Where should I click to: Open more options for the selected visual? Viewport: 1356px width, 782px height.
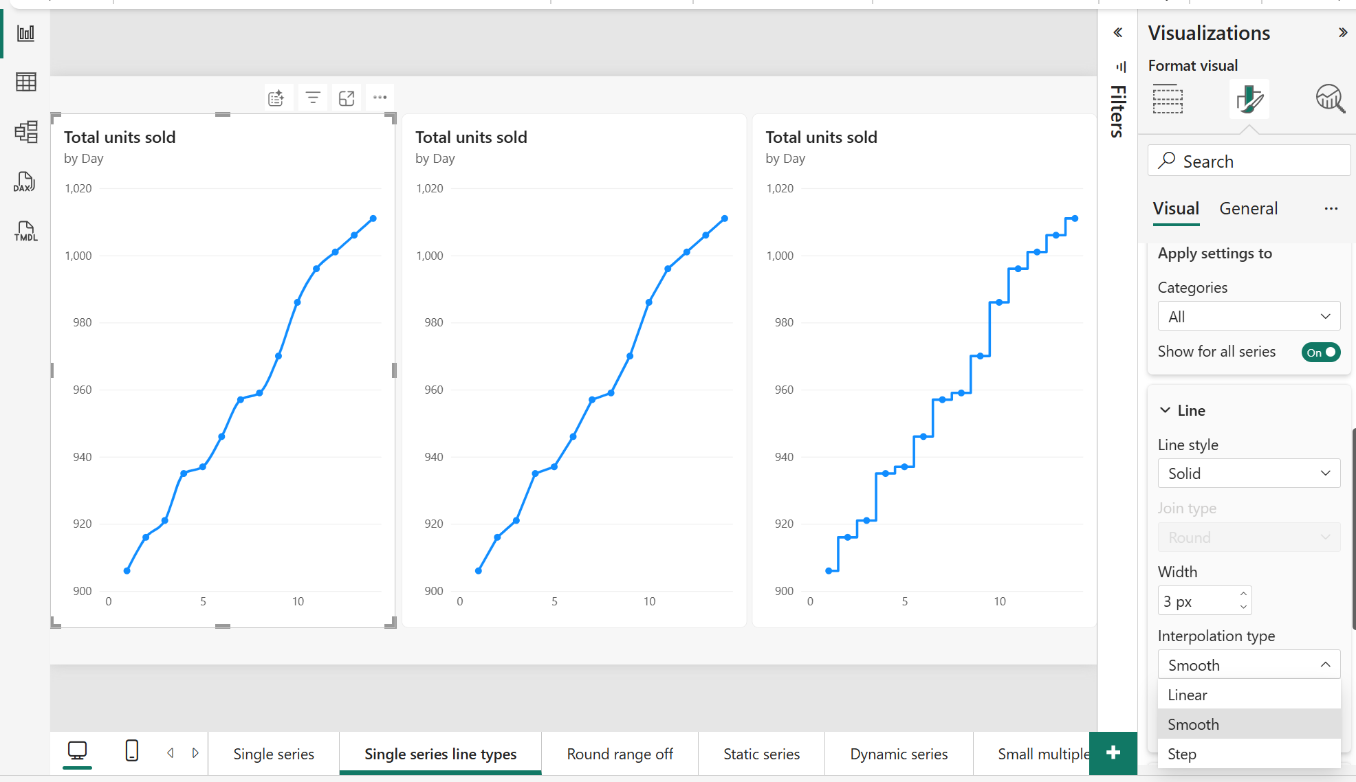tap(380, 98)
